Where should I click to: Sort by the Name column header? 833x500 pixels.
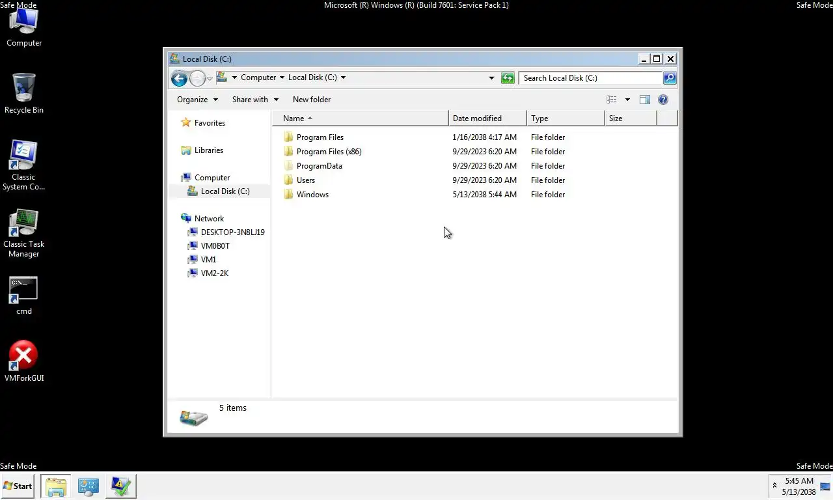(361, 118)
